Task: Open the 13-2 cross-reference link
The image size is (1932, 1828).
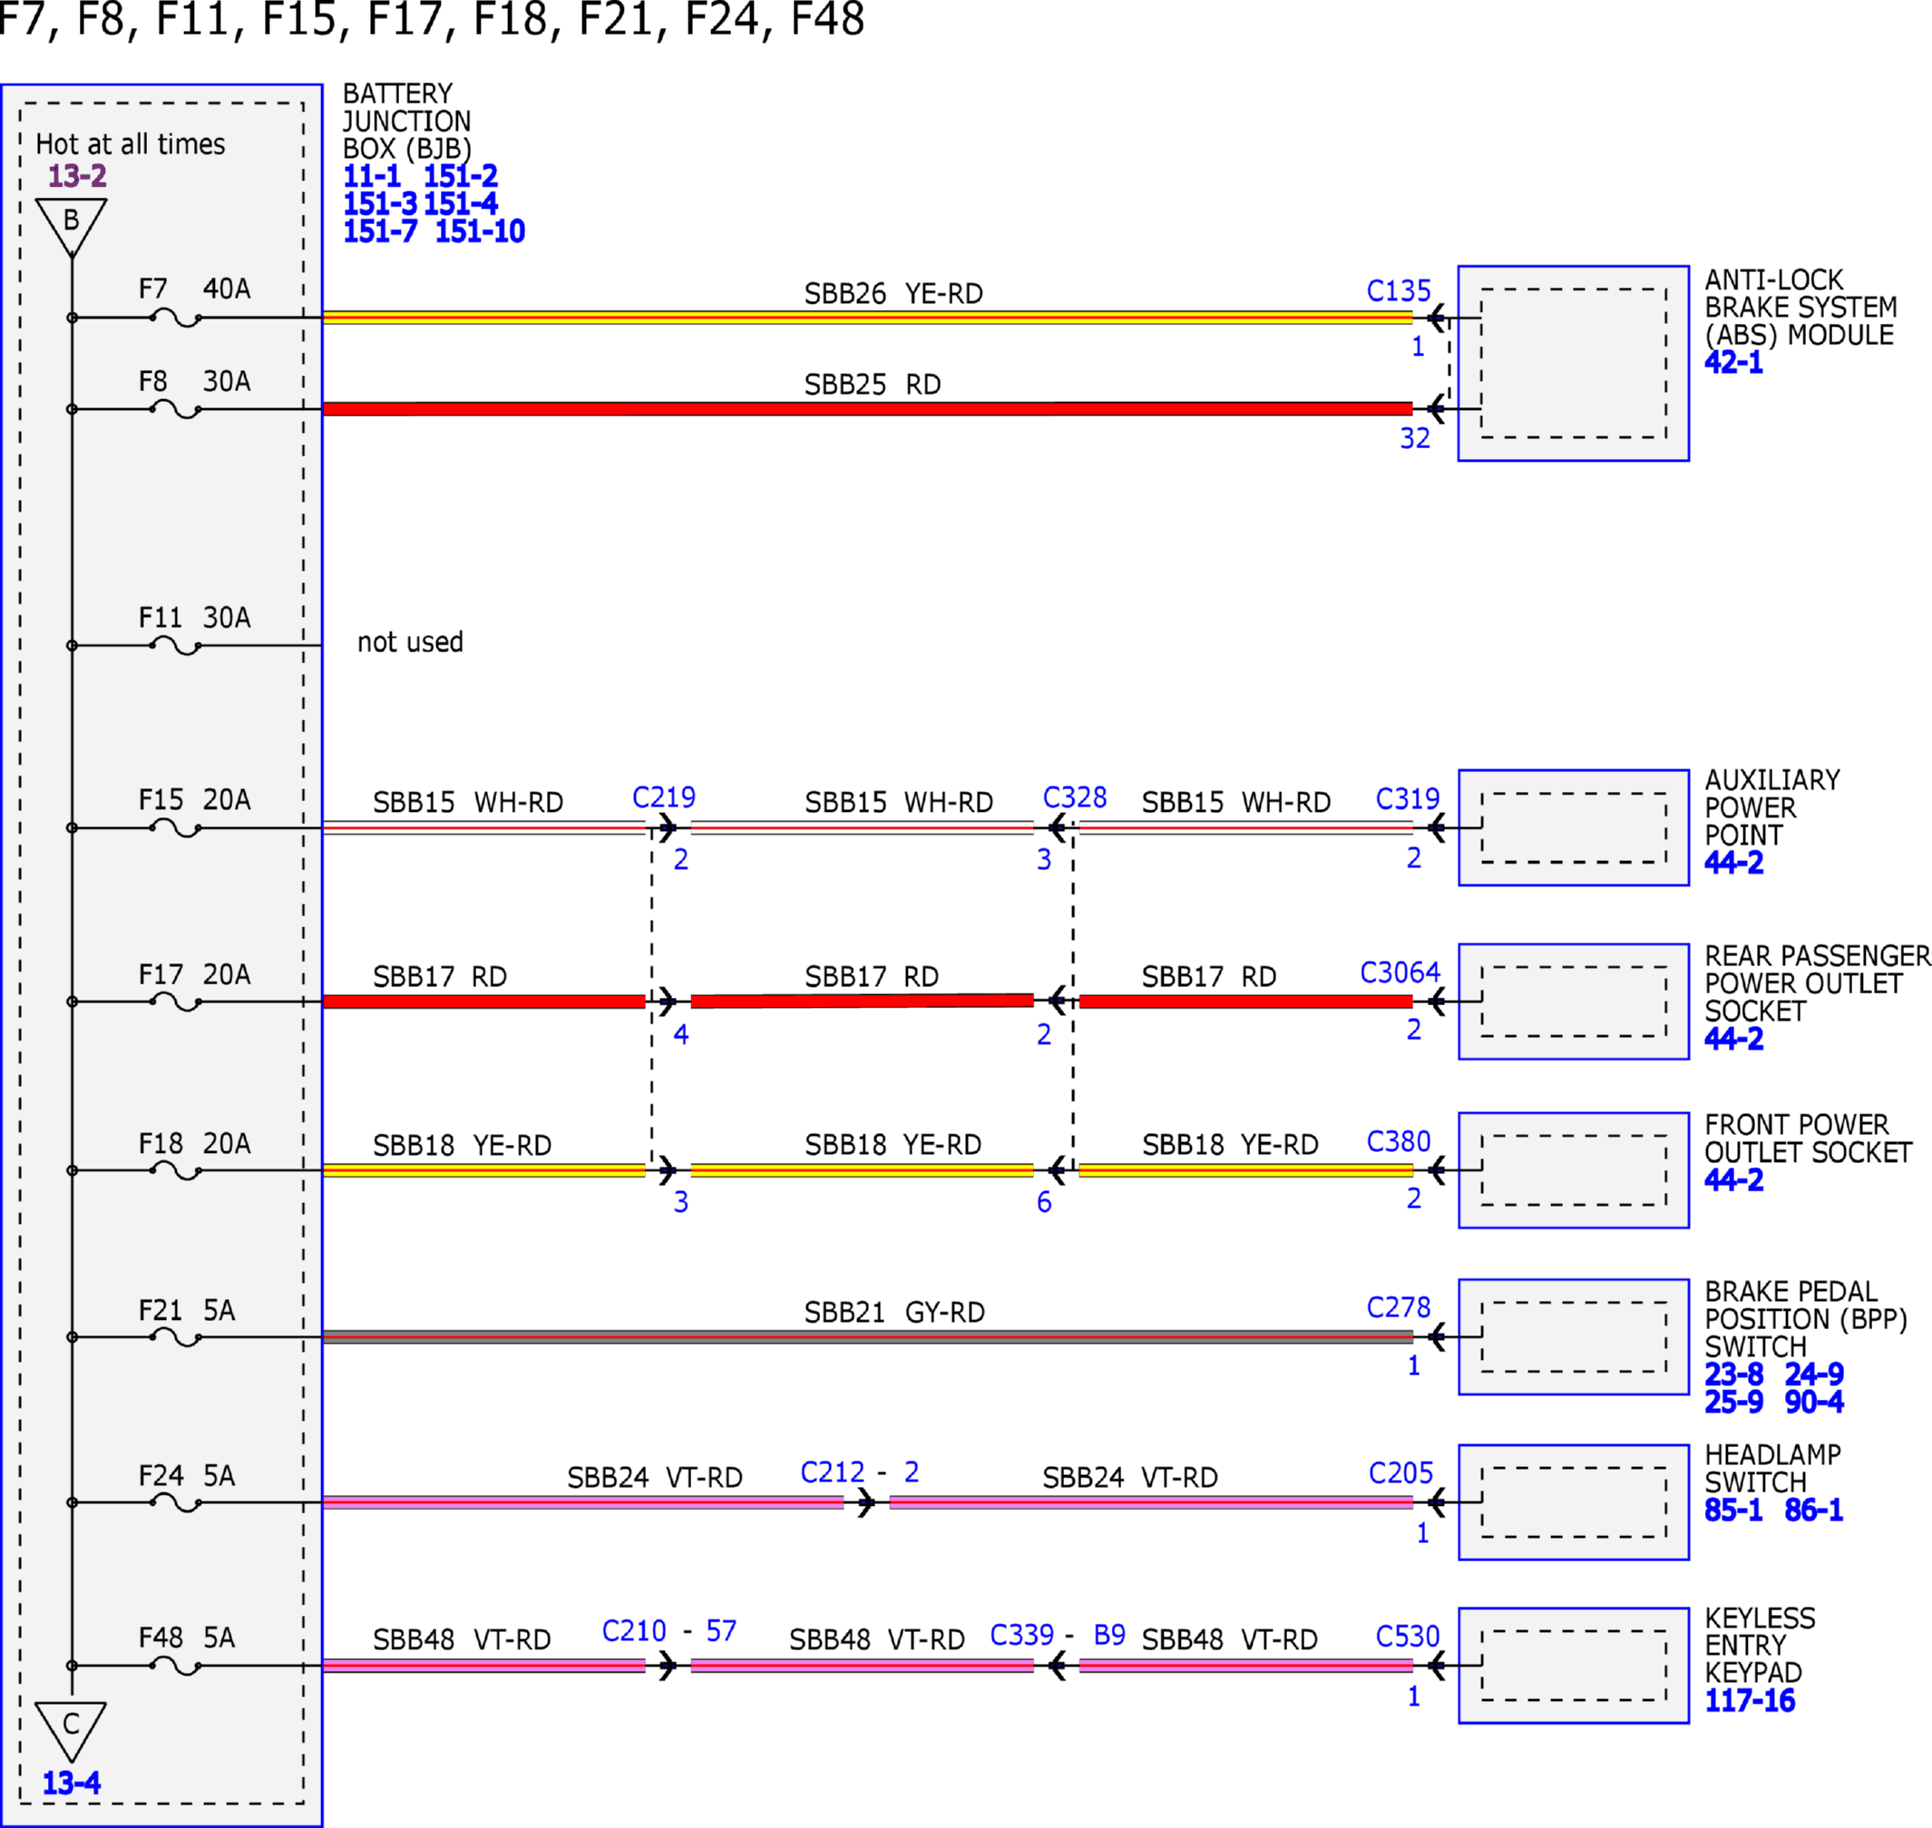Action: [77, 176]
